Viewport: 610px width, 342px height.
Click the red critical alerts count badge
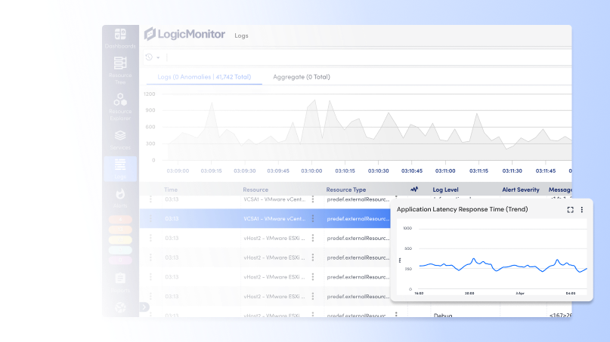120,220
